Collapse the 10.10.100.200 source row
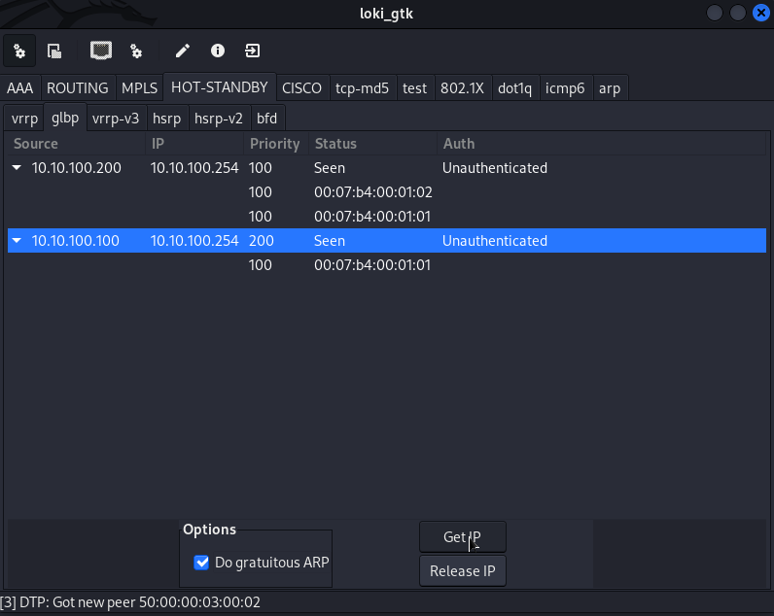 (x=18, y=168)
